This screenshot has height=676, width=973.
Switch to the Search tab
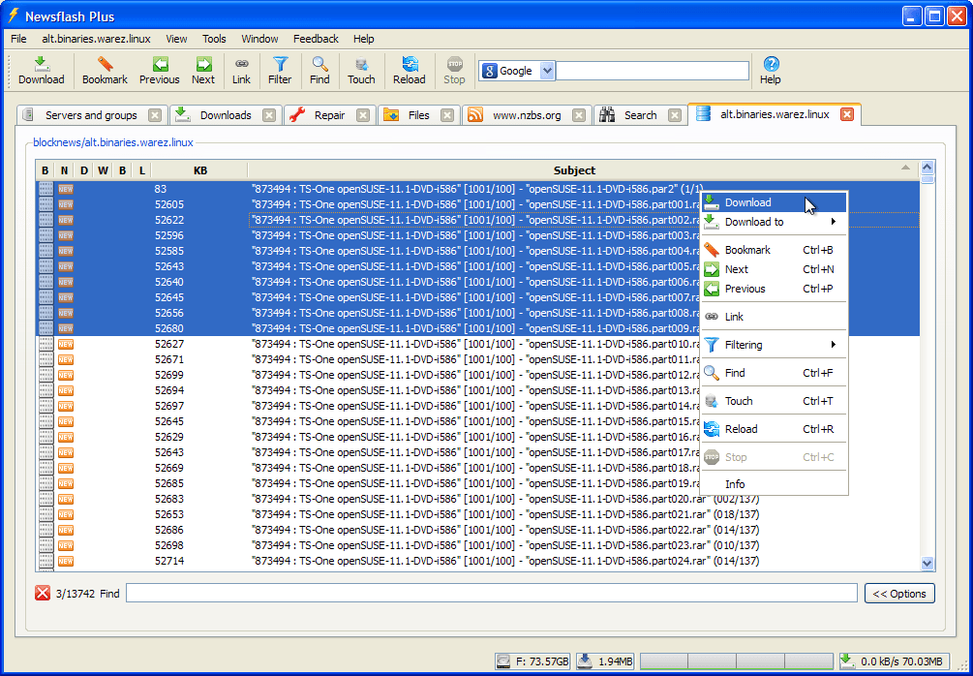[640, 115]
